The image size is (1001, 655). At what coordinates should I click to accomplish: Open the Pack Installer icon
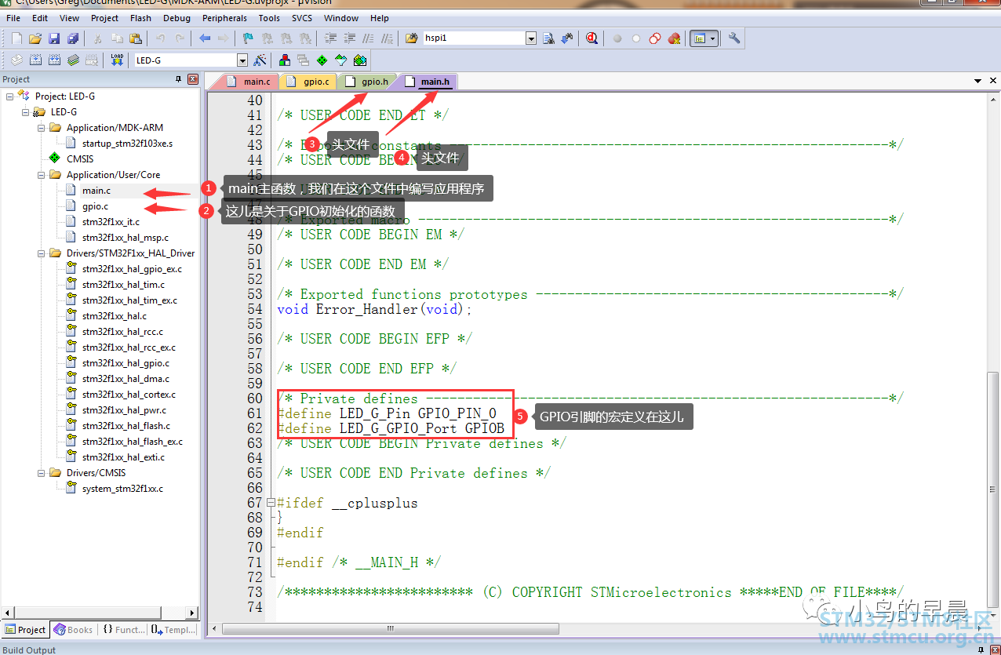click(359, 60)
